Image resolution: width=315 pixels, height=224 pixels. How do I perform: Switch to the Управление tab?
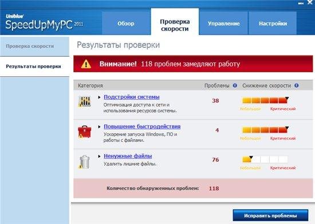[223, 23]
